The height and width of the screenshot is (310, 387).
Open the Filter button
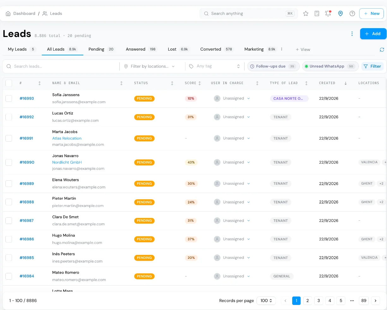pyautogui.click(x=372, y=66)
